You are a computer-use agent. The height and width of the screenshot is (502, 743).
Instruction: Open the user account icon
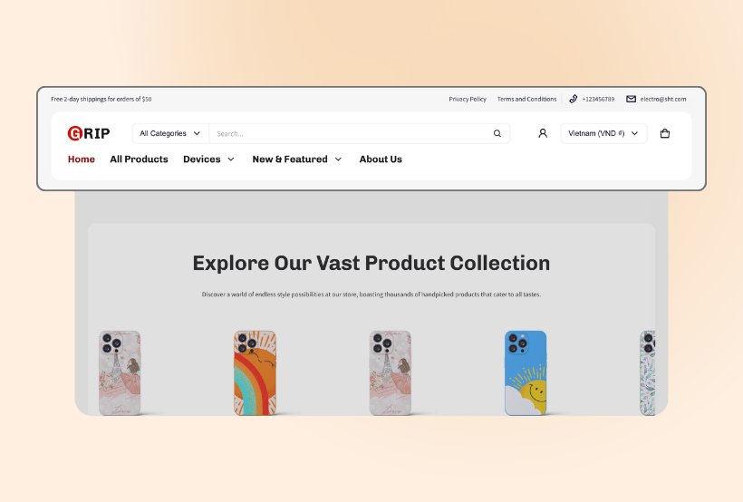[x=543, y=133]
